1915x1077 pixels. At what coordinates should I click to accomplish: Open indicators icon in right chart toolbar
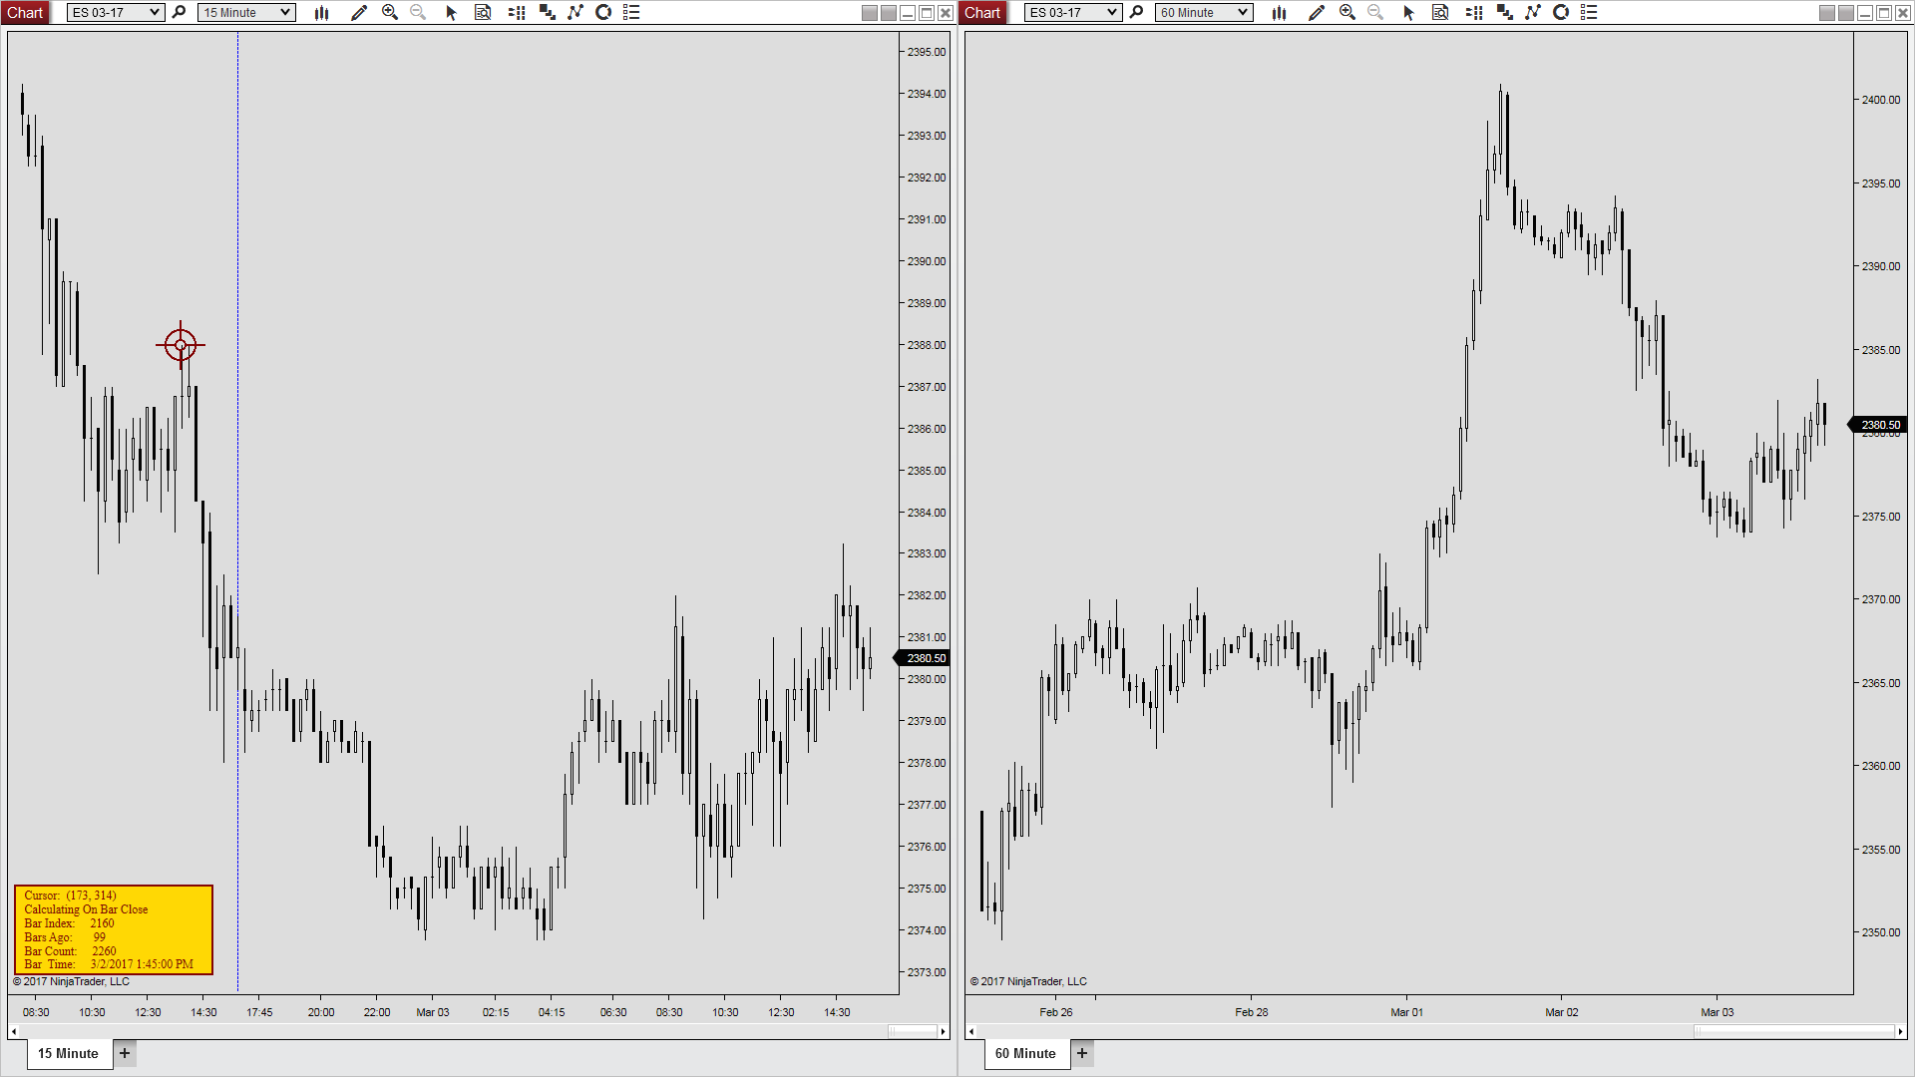tap(1504, 13)
